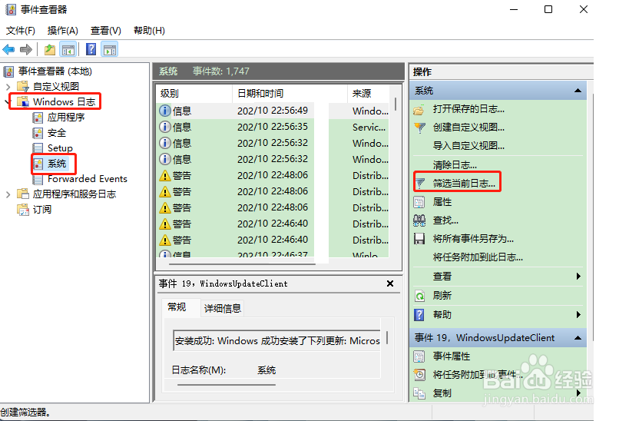Click 创建自定义视图... action text
629x421 pixels.
click(x=468, y=128)
